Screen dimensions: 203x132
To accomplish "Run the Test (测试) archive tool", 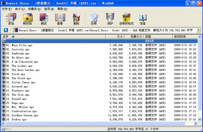I will click(44, 19).
